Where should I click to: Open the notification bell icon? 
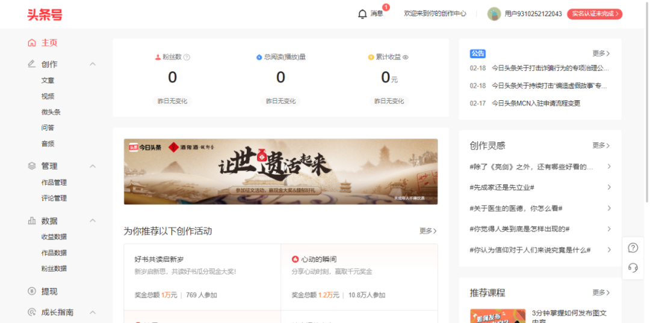pyautogui.click(x=362, y=14)
